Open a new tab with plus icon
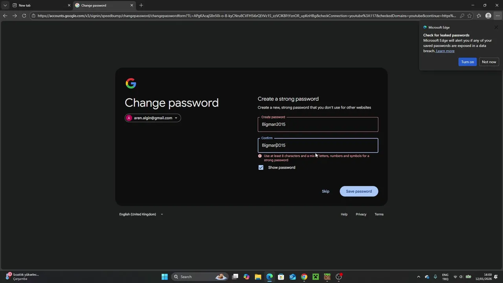 [x=141, y=6]
